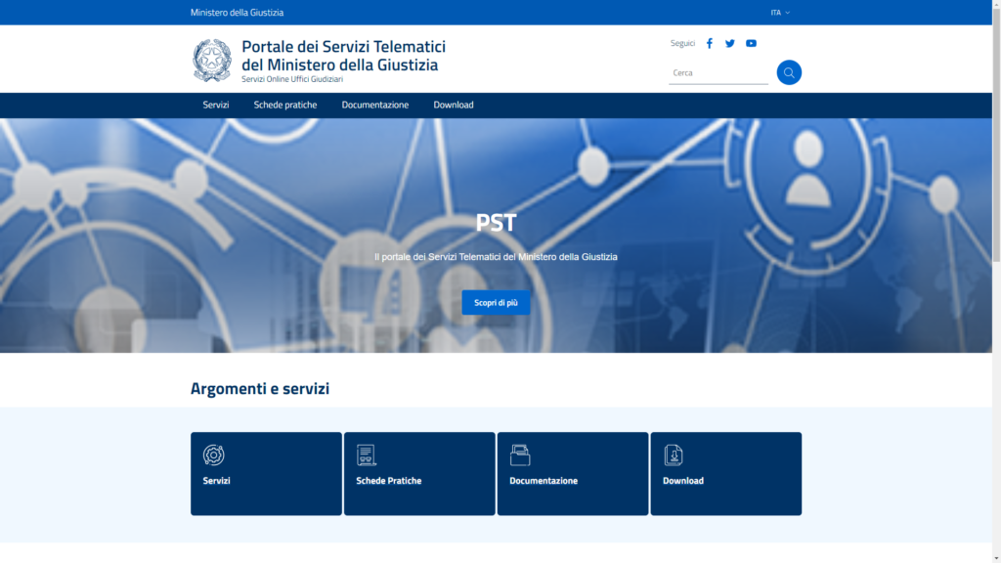Click the gear icon on Servizi card
Screen dimensions: 1001x563
tap(213, 455)
